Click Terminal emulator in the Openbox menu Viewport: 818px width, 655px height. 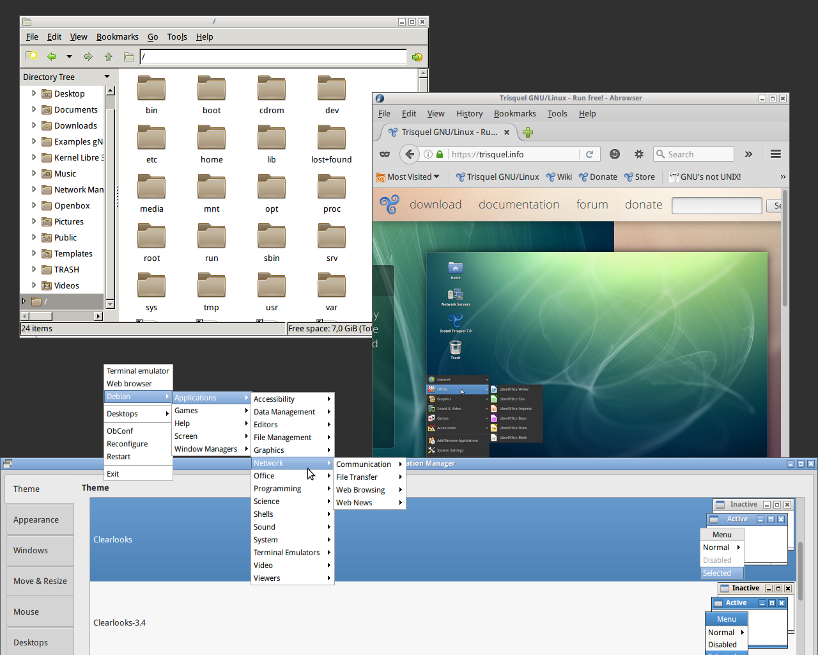pyautogui.click(x=138, y=371)
